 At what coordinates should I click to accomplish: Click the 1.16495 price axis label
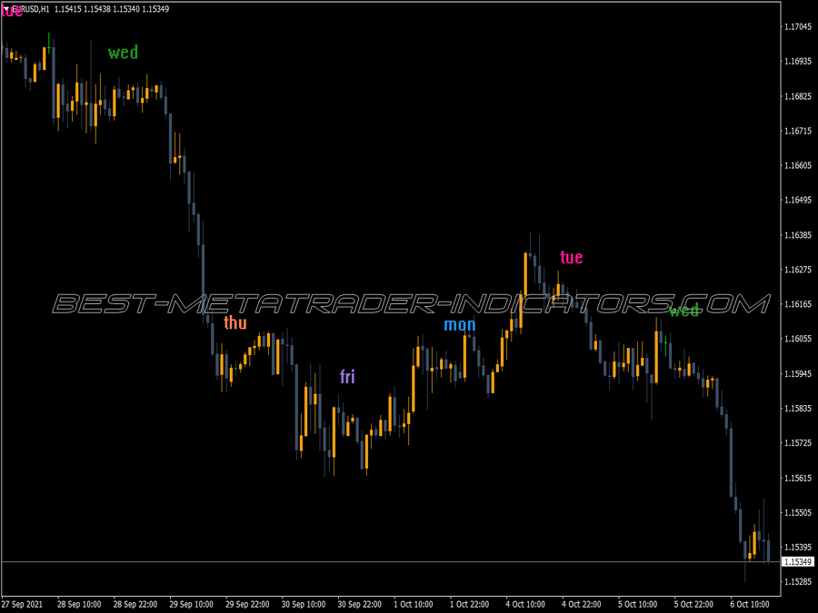798,200
